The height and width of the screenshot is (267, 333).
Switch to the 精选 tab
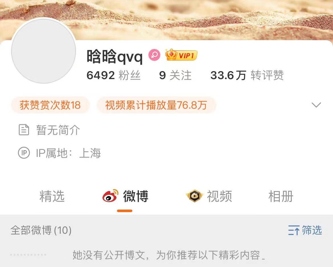coord(52,196)
